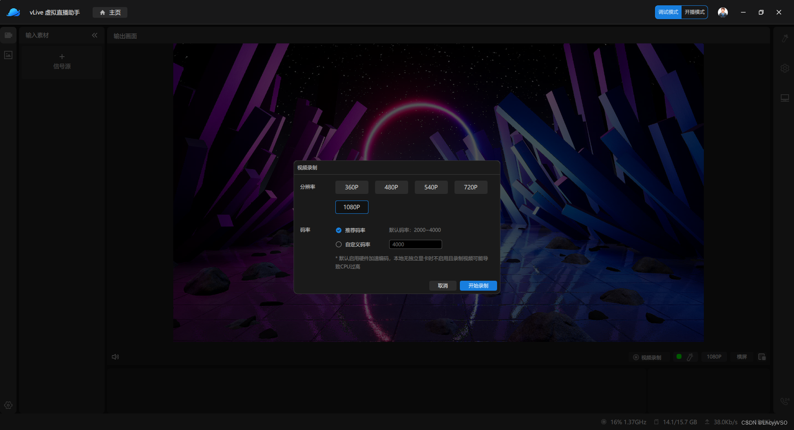
Task: Open the image material sidebar icon
Action: (x=8, y=55)
